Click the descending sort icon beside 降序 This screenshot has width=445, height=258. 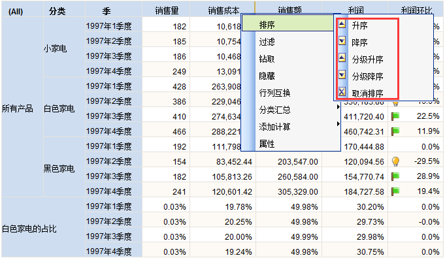click(342, 41)
